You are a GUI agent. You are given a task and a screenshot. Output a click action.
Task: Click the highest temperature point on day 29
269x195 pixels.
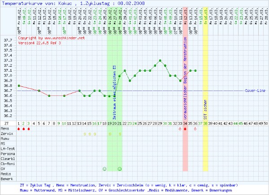(160, 60)
